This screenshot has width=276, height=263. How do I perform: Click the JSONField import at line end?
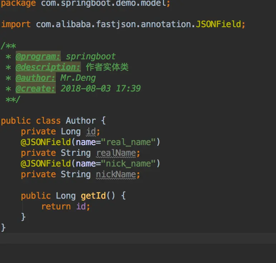[218, 24]
